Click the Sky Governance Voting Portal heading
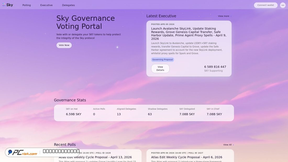The height and width of the screenshot is (162, 288). (86, 22)
